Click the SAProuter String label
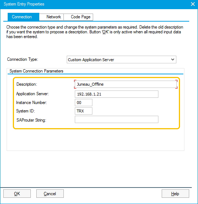Screen dimensions: 198x204 click(x=31, y=120)
